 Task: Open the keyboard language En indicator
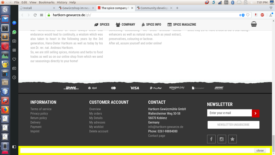(226, 2)
